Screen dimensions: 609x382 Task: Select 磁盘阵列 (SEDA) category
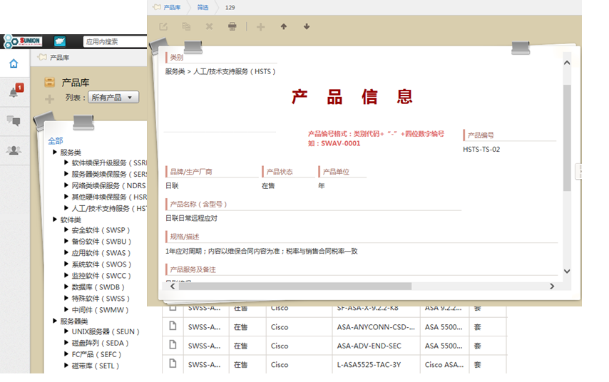click(x=100, y=344)
